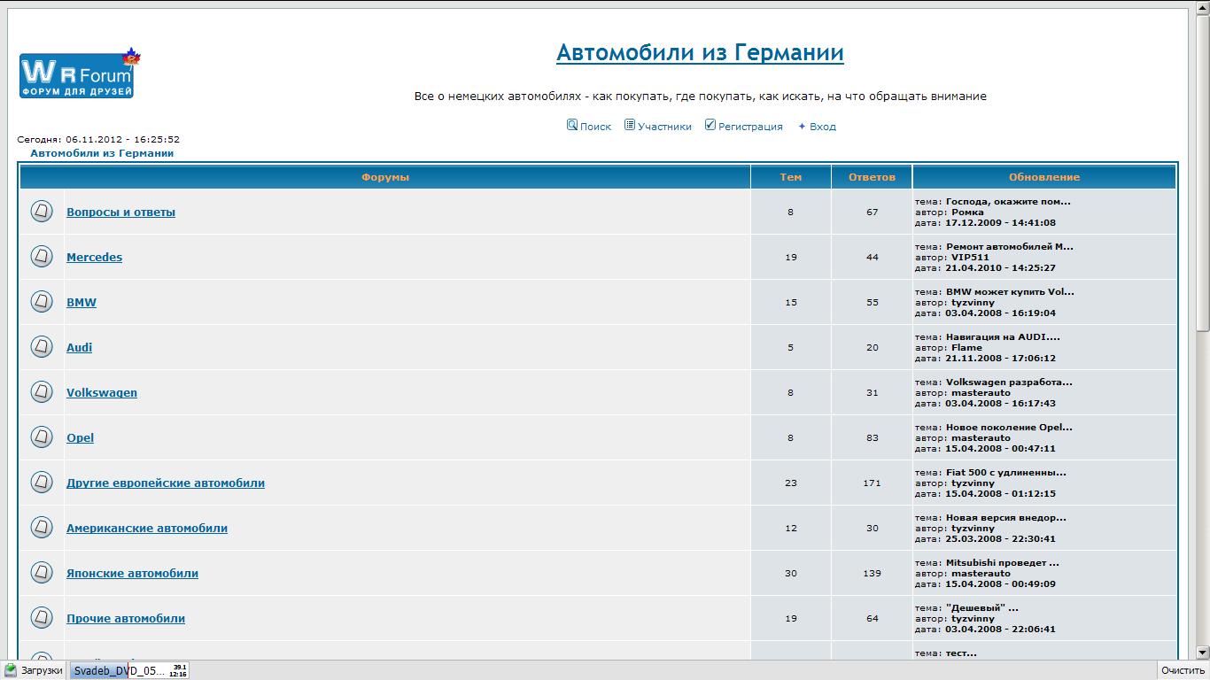The width and height of the screenshot is (1210, 680).
Task: Open latest topic Ремонт автомобилей M...
Action: [x=1009, y=246]
